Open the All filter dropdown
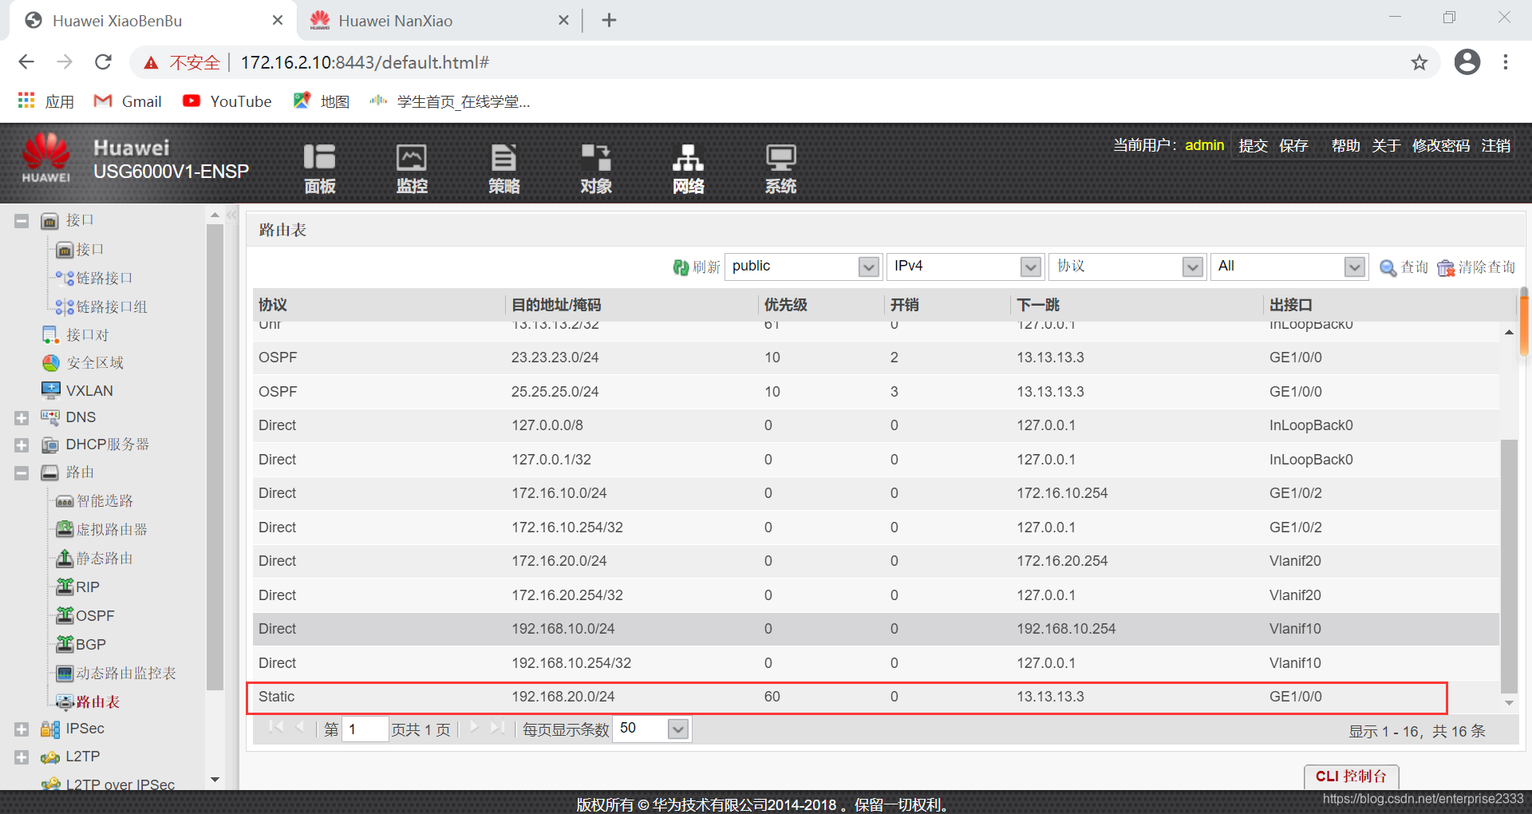 click(1355, 267)
